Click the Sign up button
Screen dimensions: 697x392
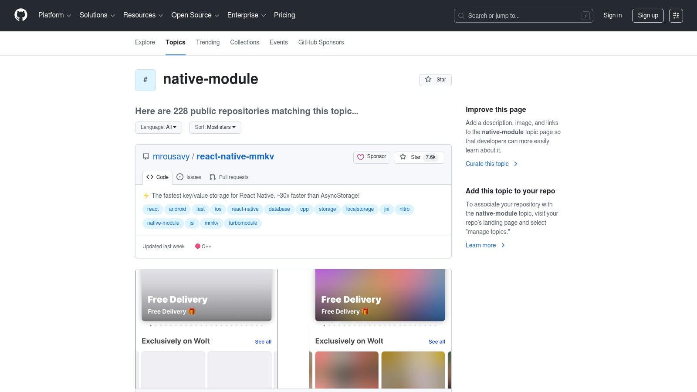(x=648, y=16)
